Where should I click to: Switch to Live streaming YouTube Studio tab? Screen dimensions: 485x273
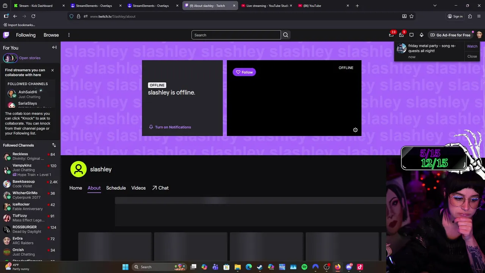tap(267, 6)
